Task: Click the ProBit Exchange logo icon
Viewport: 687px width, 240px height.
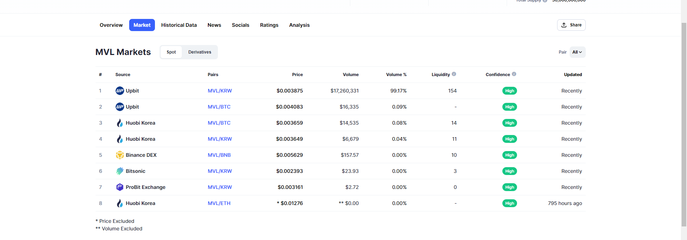Action: pos(120,187)
